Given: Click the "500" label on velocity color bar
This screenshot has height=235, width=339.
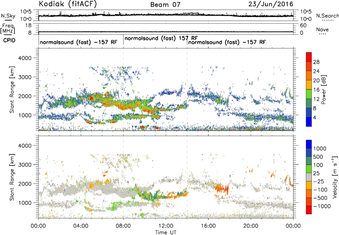Looking at the screenshot, I should click(x=318, y=157).
